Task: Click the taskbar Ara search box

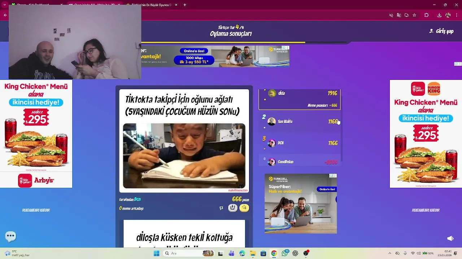Action: coord(189,253)
